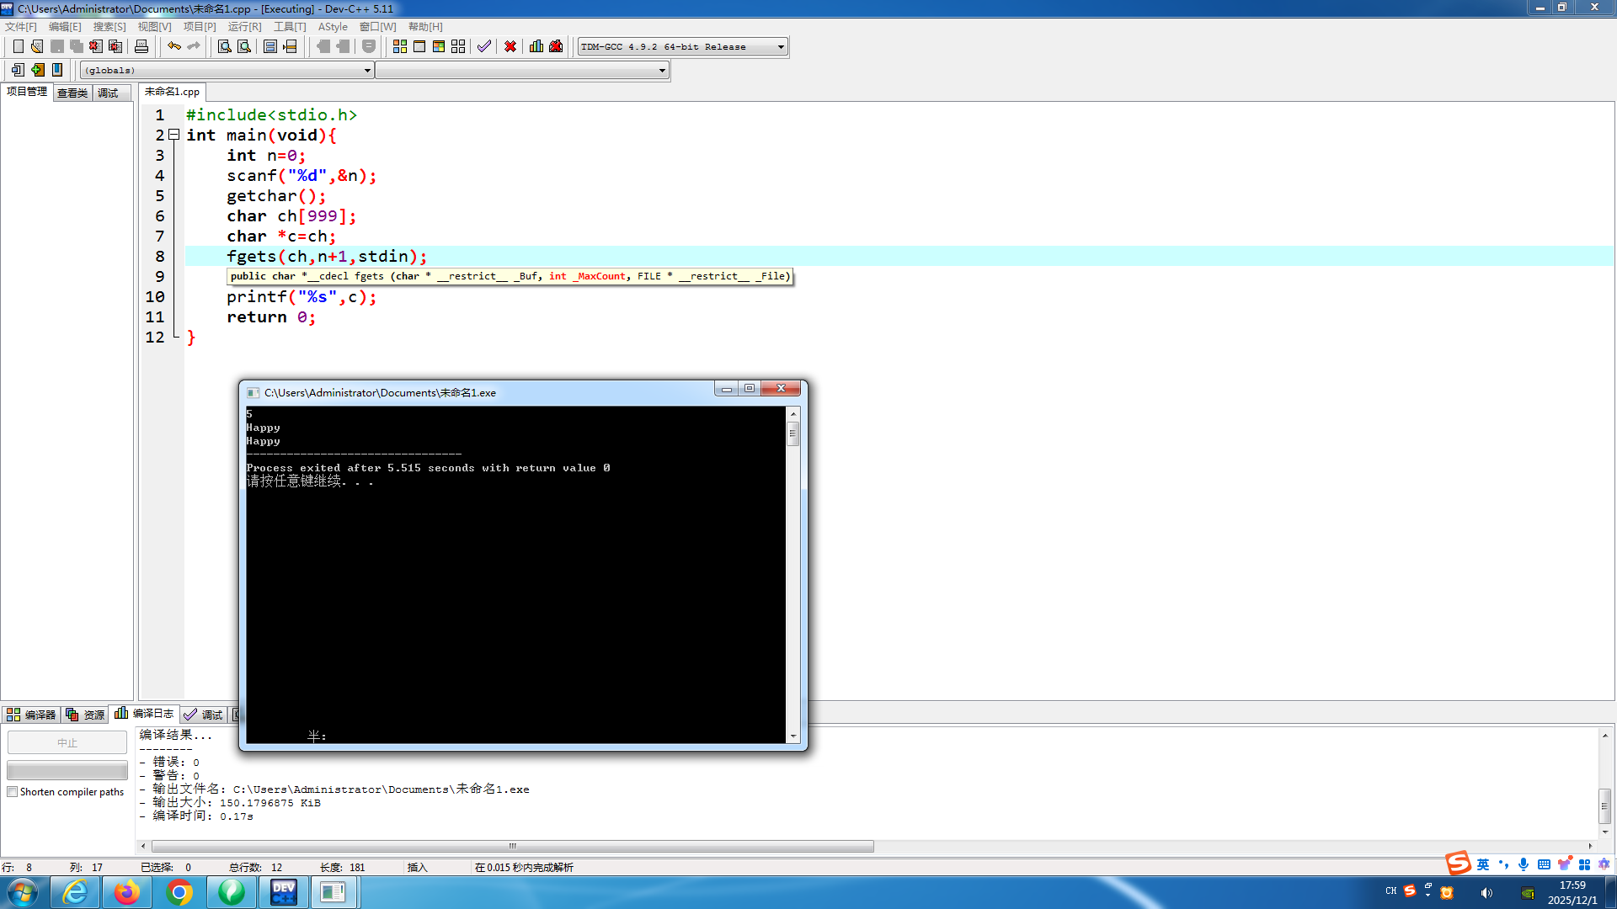Open the empty members dropdown beside globals
1617x909 pixels.
click(x=662, y=71)
